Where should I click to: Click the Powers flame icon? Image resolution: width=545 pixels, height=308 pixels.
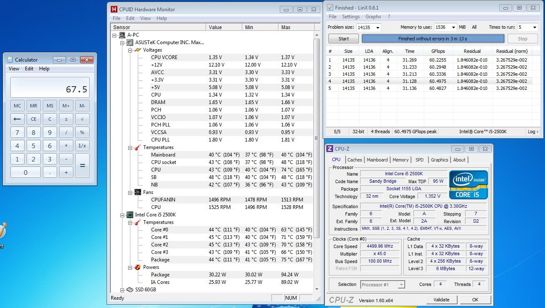[x=138, y=267]
